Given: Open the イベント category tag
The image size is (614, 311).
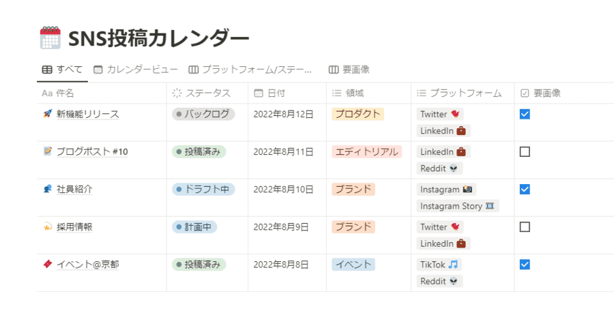Looking at the screenshot, I should 353,265.
